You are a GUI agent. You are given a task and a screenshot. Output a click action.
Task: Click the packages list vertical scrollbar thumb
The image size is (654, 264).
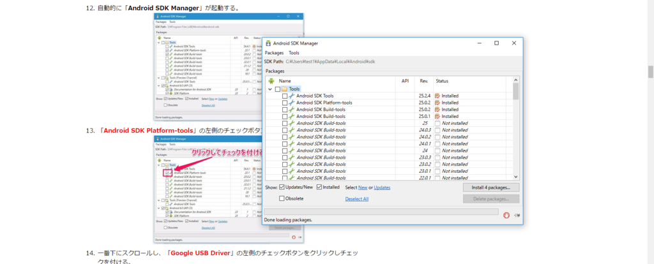point(516,92)
